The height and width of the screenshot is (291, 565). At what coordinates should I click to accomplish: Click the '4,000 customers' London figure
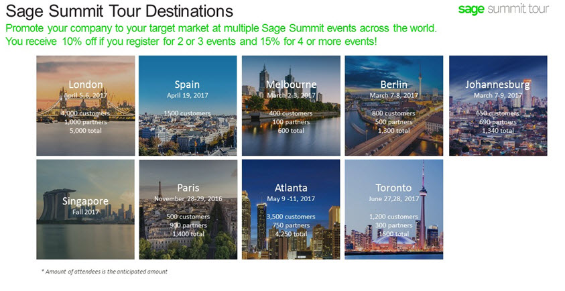tap(85, 113)
